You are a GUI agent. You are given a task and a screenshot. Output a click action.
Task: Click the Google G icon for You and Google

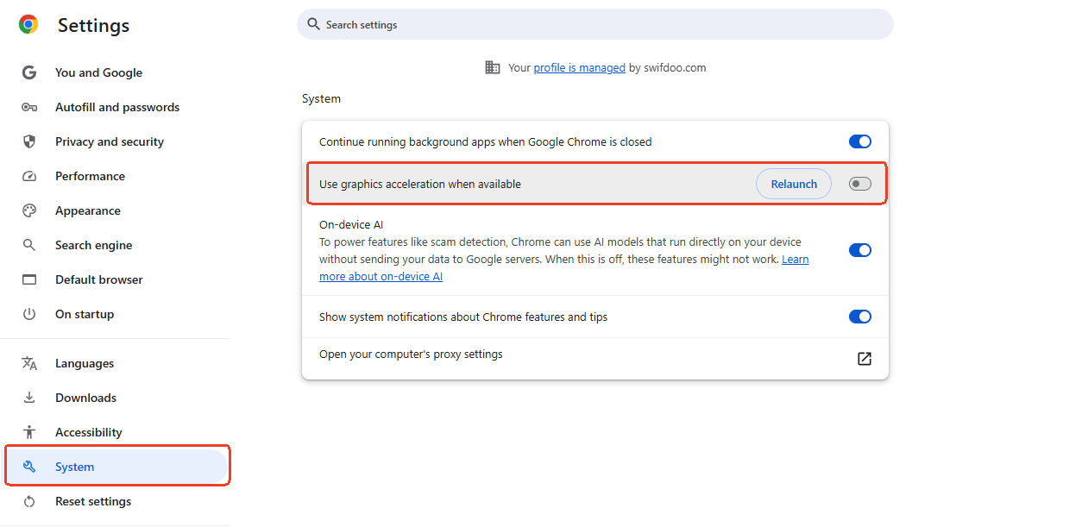point(29,72)
